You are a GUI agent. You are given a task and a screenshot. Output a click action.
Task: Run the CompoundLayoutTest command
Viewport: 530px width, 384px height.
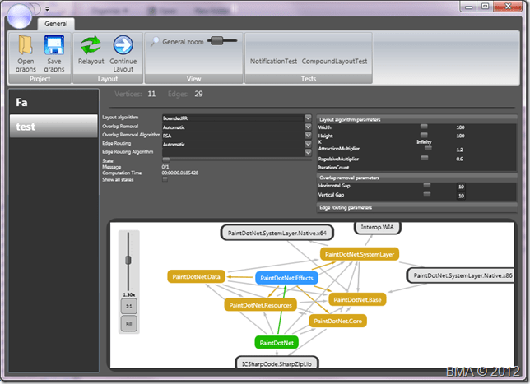[334, 61]
